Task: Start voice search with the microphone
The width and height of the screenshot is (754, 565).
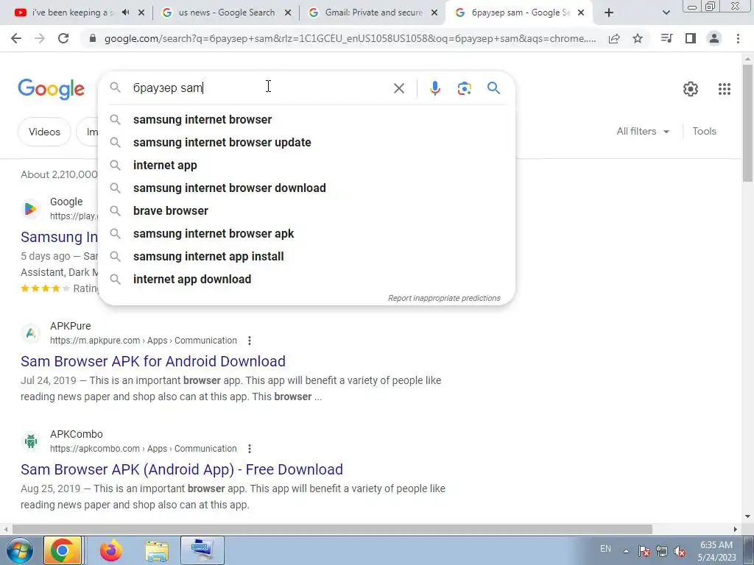Action: tap(434, 88)
